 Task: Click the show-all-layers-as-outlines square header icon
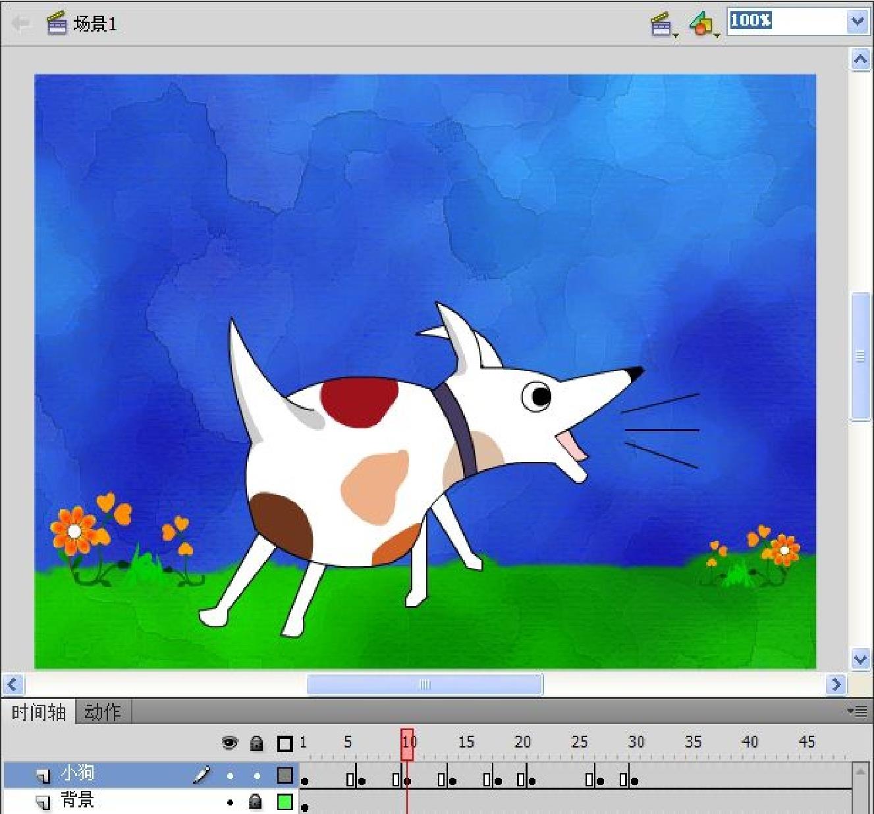[x=285, y=744]
